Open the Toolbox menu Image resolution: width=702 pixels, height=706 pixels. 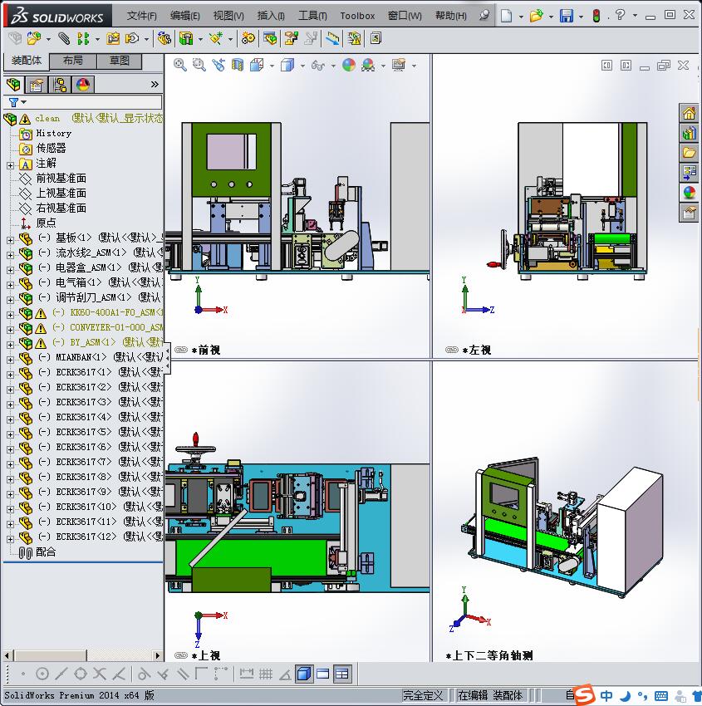[x=357, y=16]
